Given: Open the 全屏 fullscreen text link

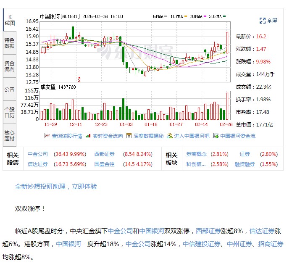Looking at the screenshot, I should point(272,21).
